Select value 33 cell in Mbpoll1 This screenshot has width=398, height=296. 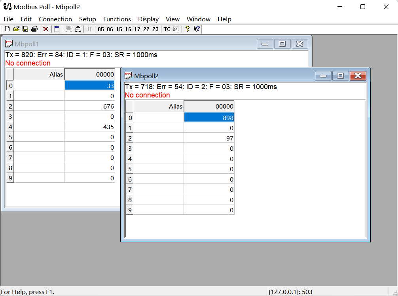[89, 86]
